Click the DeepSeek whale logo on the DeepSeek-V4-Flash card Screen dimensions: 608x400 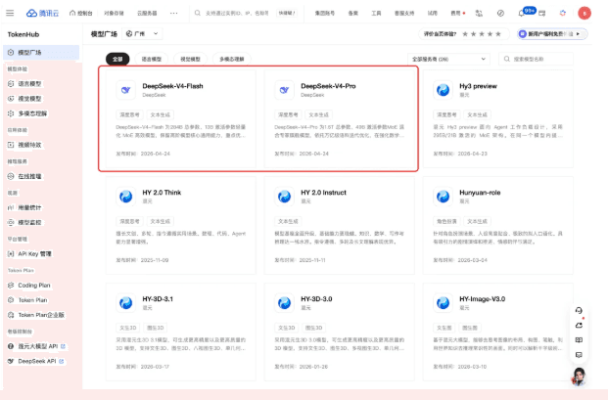(125, 90)
